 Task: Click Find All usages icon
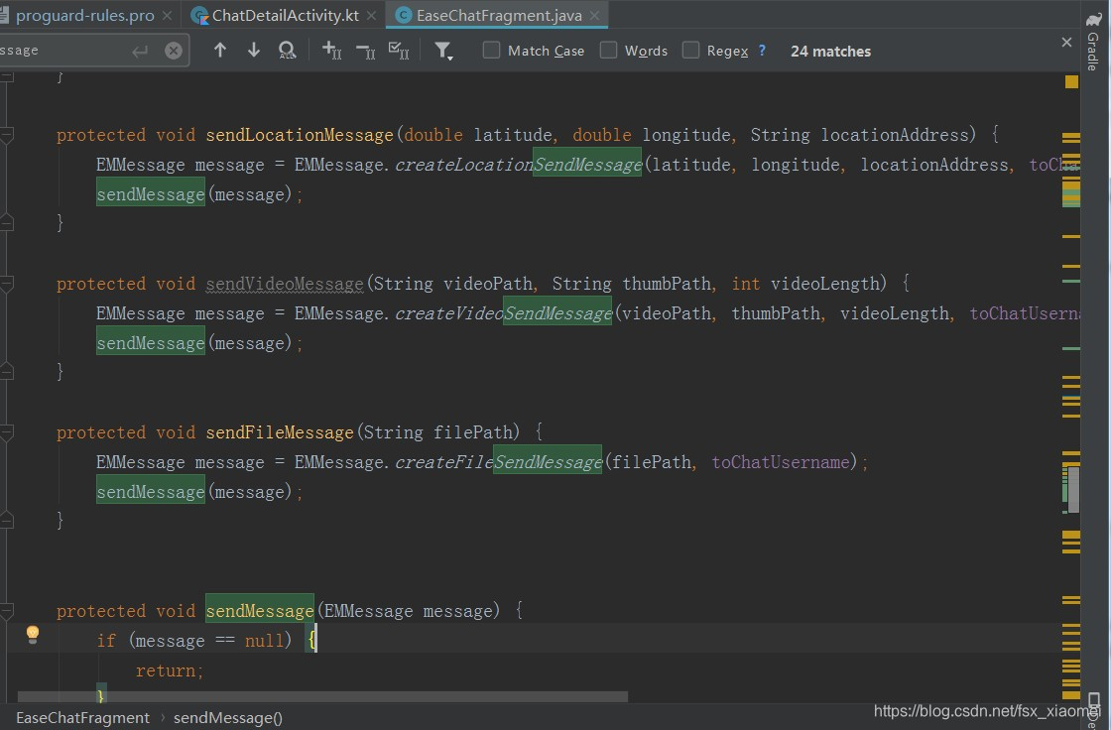(x=287, y=50)
